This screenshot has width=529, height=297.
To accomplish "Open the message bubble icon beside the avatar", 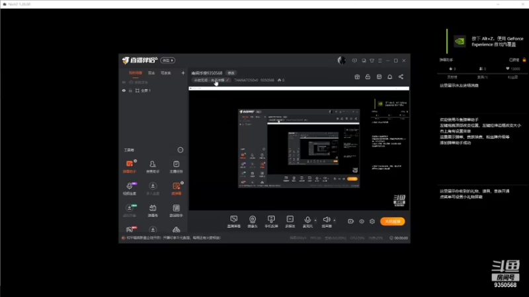I will pyautogui.click(x=354, y=61).
